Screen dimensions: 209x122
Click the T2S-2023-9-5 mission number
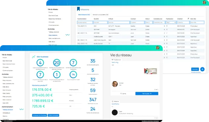(x=82, y=26)
